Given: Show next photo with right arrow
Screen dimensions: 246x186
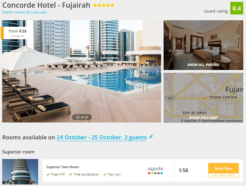Looking at the screenshot, I should pos(157,72).
